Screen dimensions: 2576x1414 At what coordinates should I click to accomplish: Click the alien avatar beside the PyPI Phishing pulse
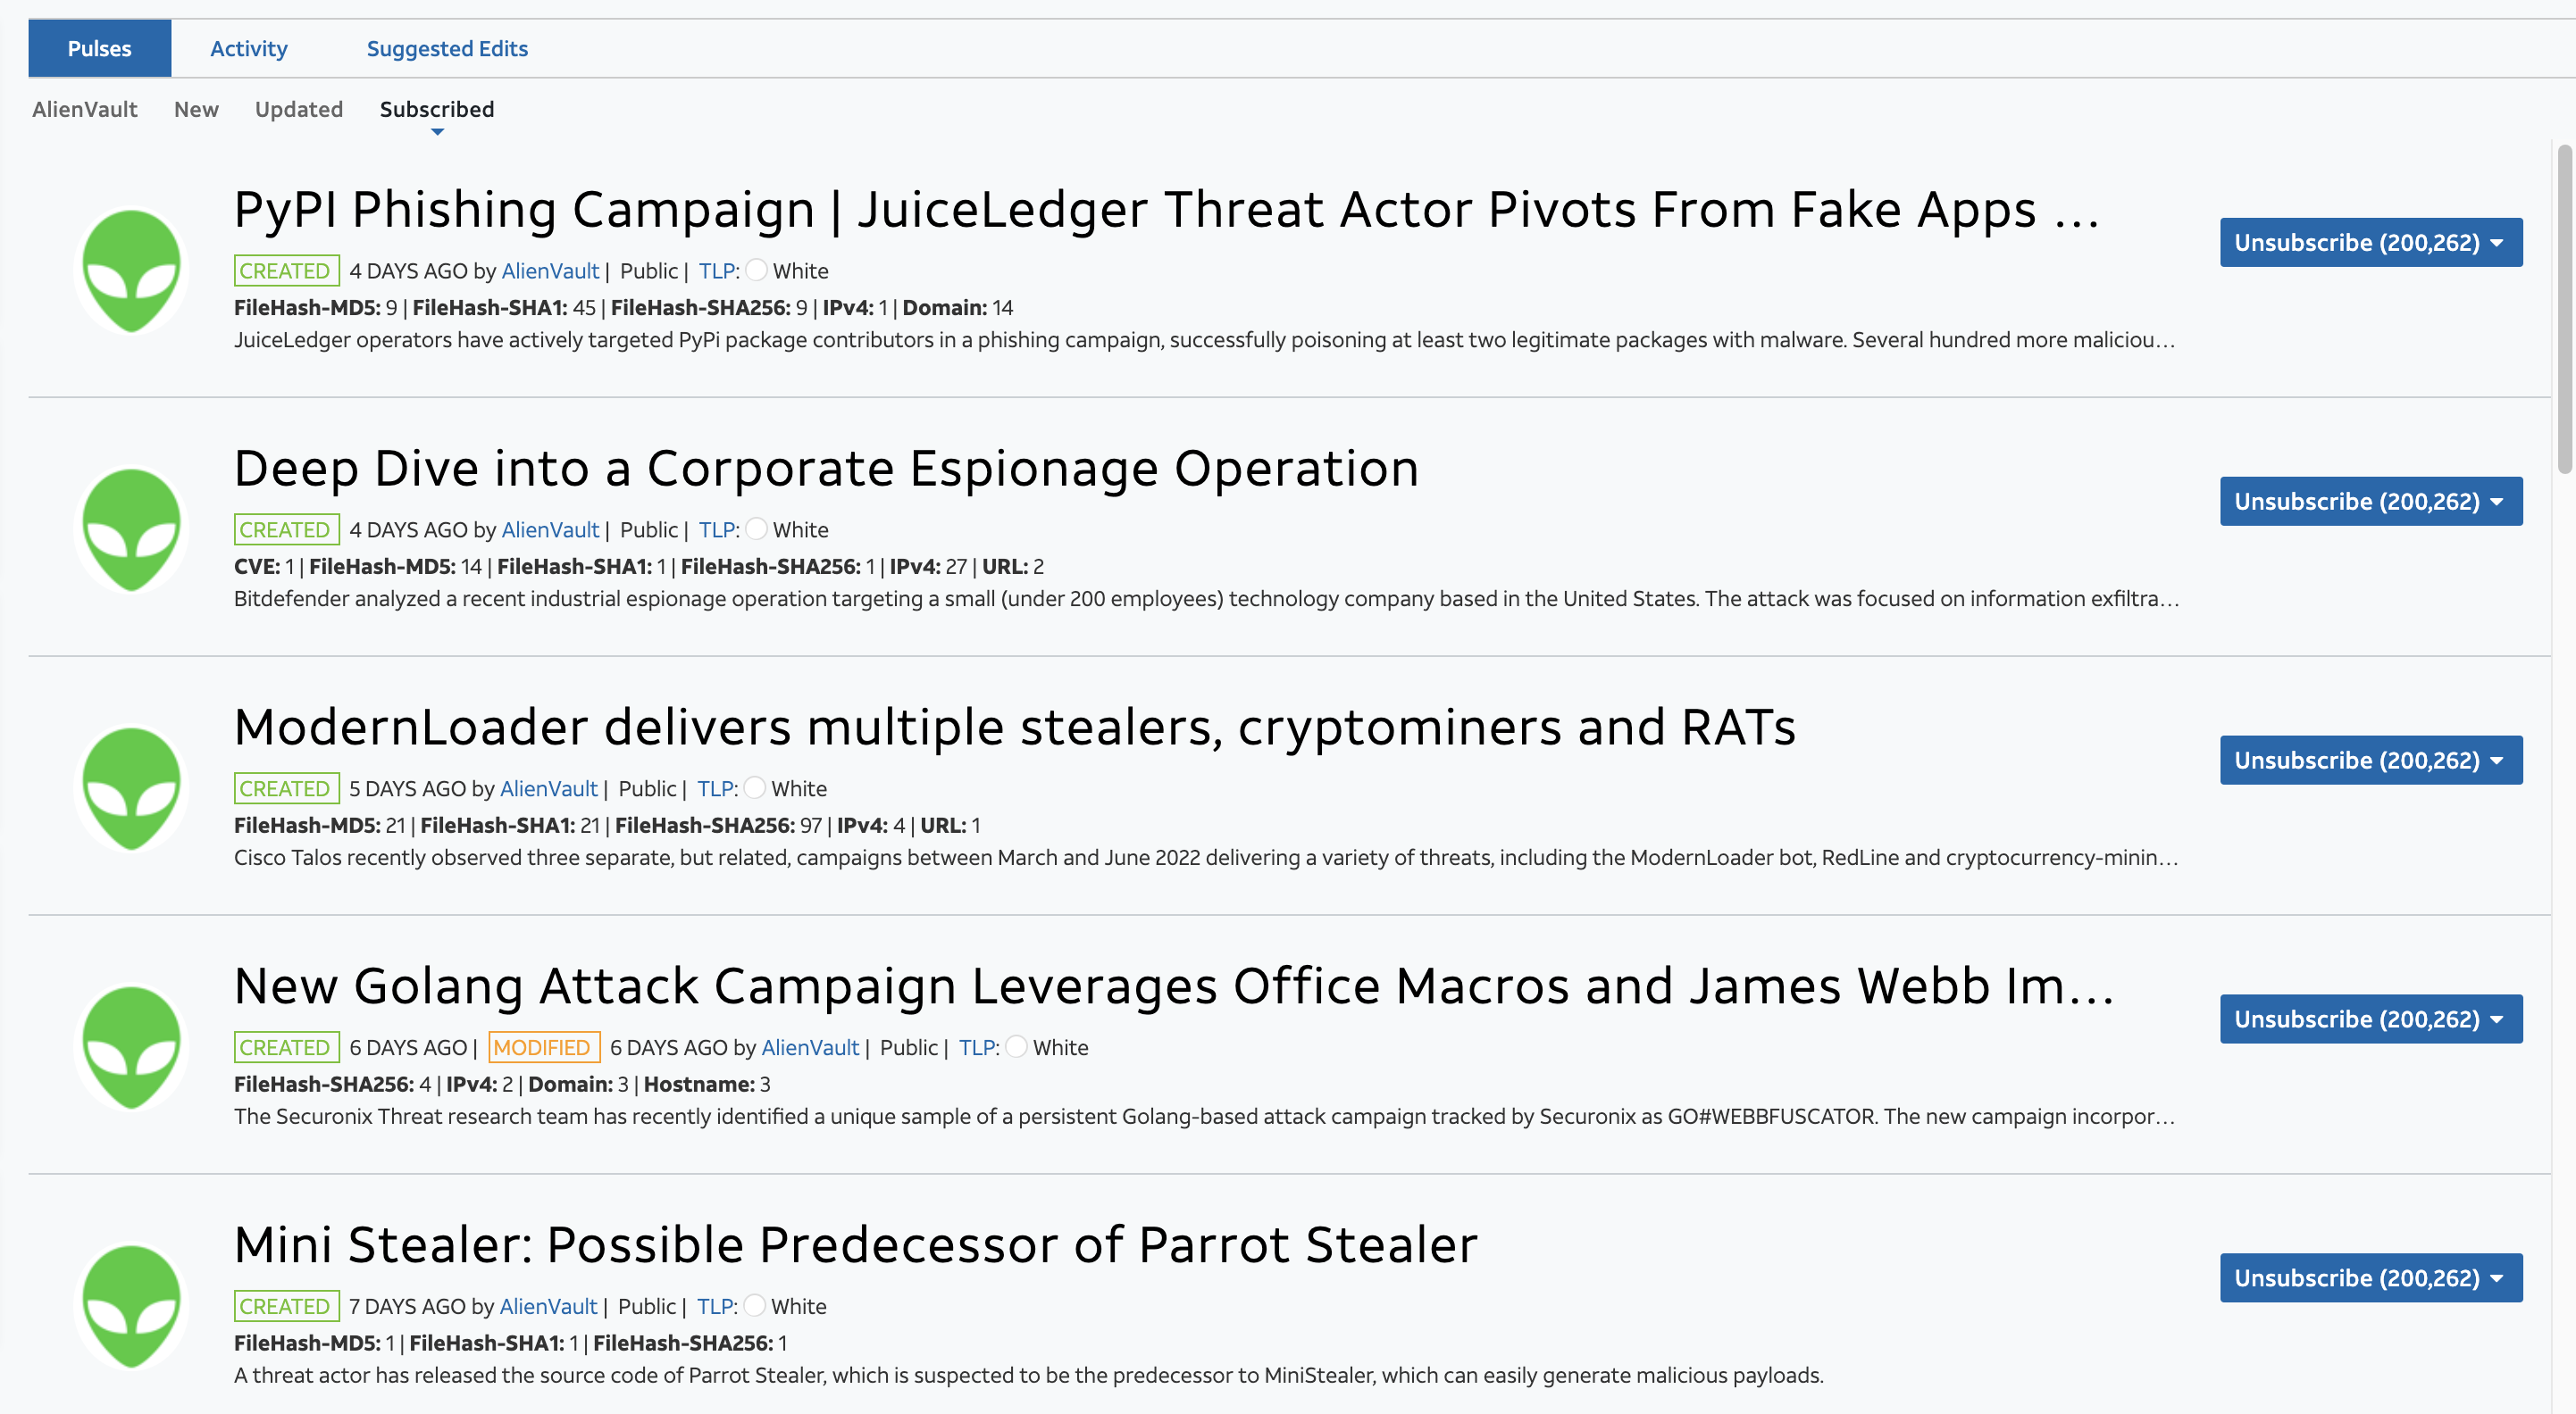pyautogui.click(x=131, y=270)
